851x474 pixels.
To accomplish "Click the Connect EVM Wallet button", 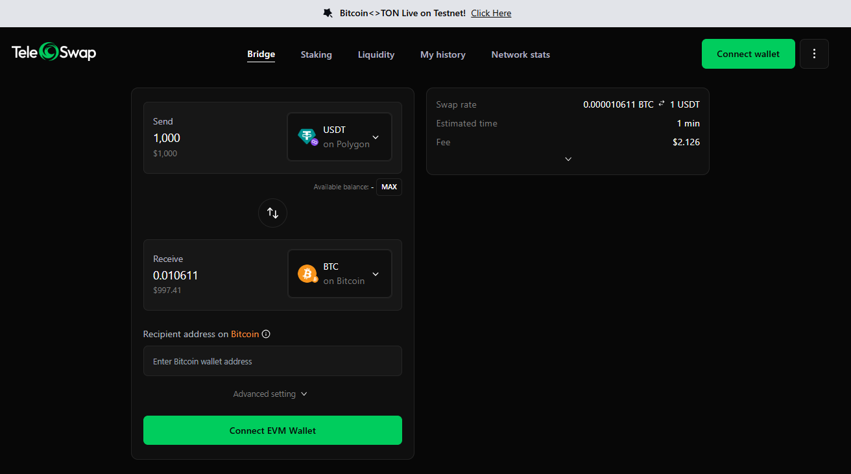I will [x=272, y=430].
